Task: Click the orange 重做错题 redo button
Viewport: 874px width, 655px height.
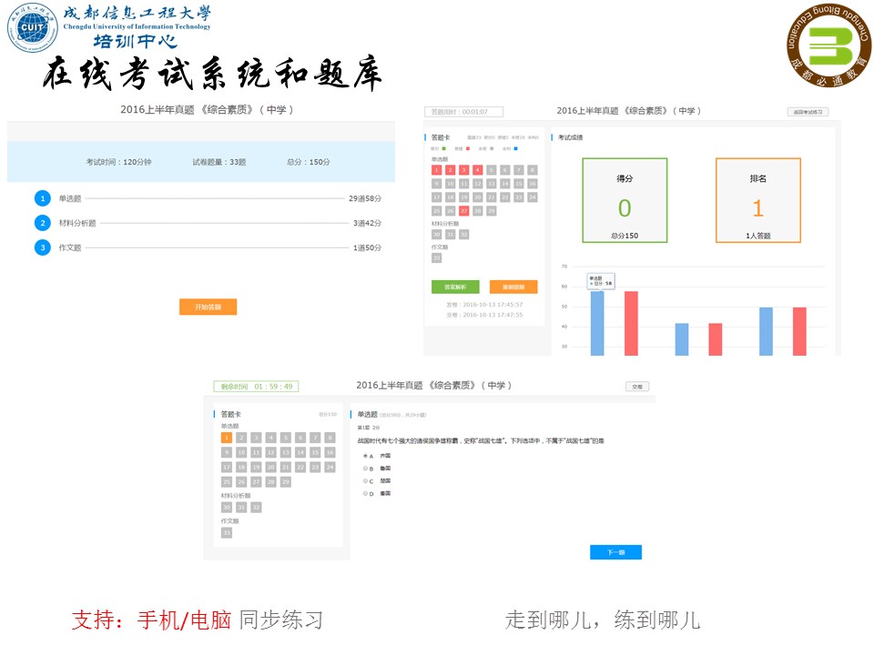Action: pyautogui.click(x=513, y=287)
